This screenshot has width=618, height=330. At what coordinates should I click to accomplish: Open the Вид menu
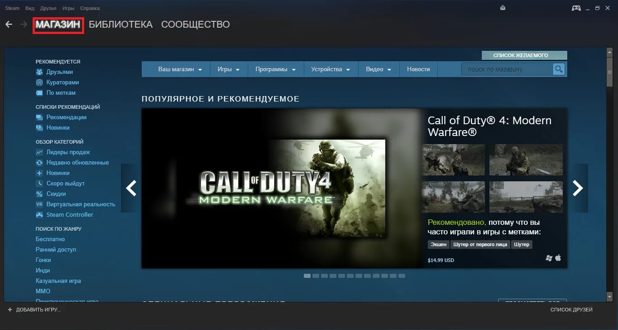pos(30,8)
